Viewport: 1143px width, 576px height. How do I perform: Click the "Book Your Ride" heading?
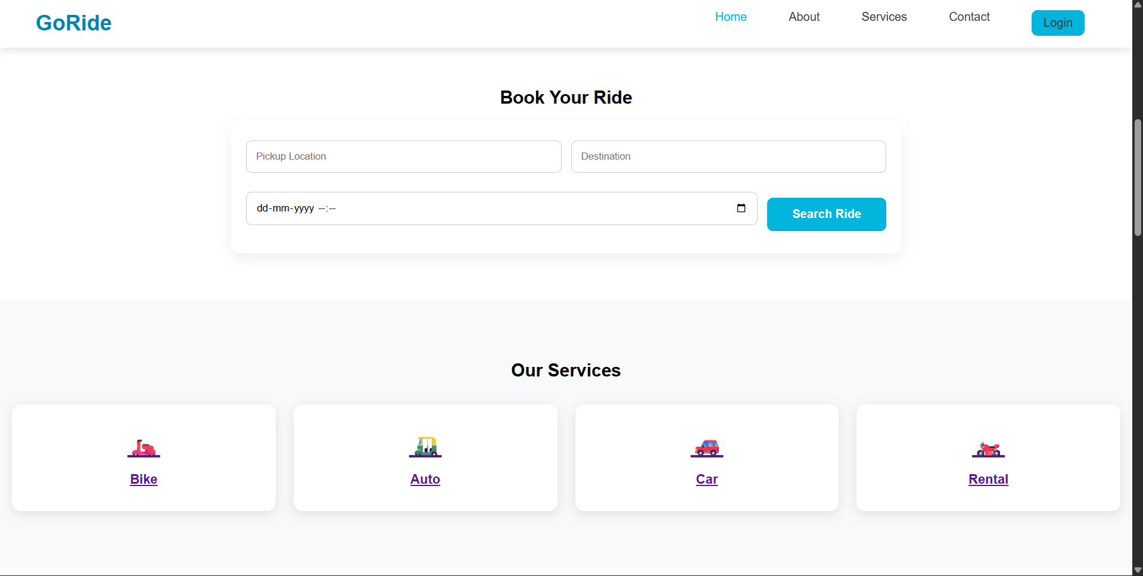[566, 97]
